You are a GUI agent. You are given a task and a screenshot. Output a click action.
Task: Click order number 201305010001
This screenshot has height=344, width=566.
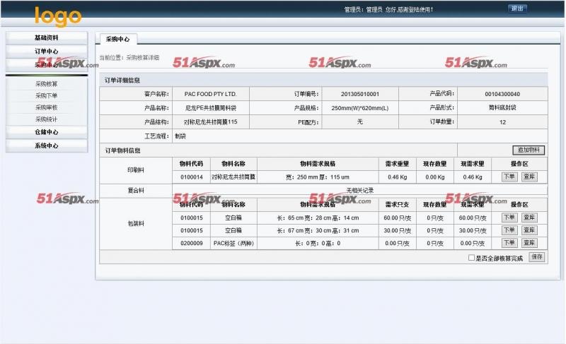(x=360, y=94)
